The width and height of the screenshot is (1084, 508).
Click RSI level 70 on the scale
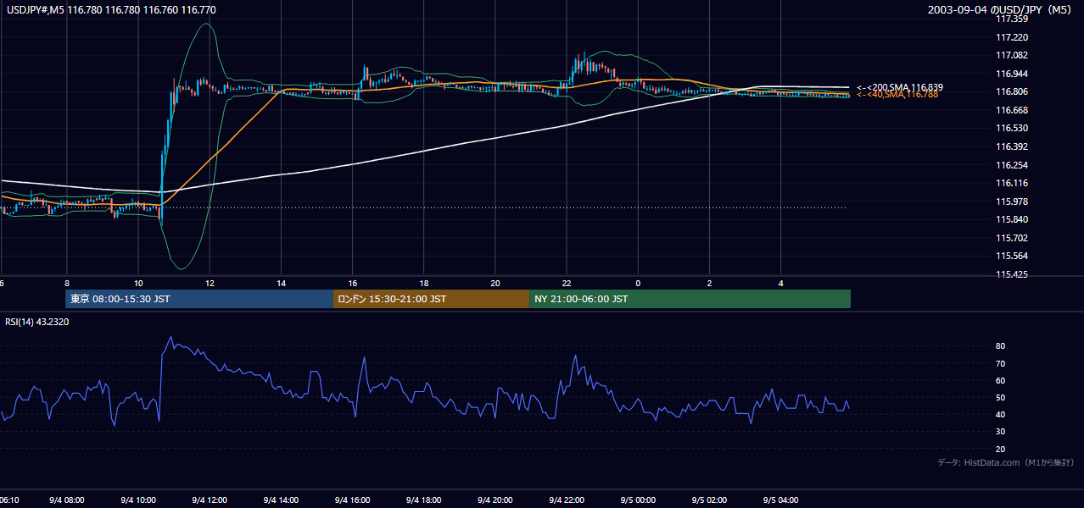point(1000,363)
